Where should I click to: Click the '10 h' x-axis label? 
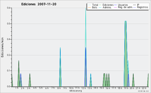(x=71, y=88)
